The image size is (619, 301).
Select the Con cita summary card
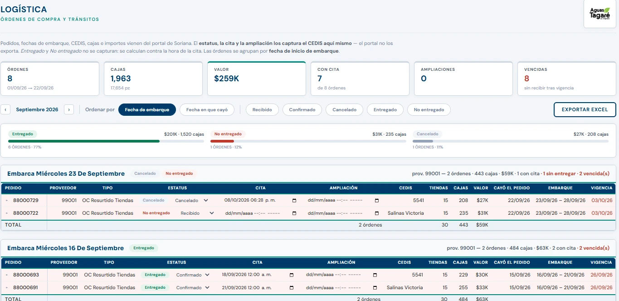pyautogui.click(x=360, y=79)
